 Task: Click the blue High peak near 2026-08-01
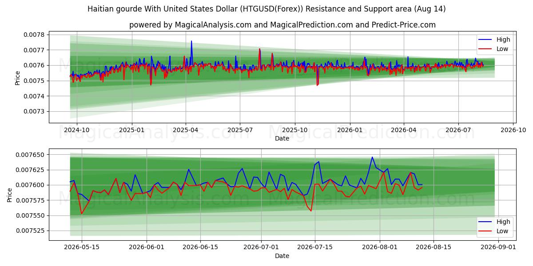point(372,157)
